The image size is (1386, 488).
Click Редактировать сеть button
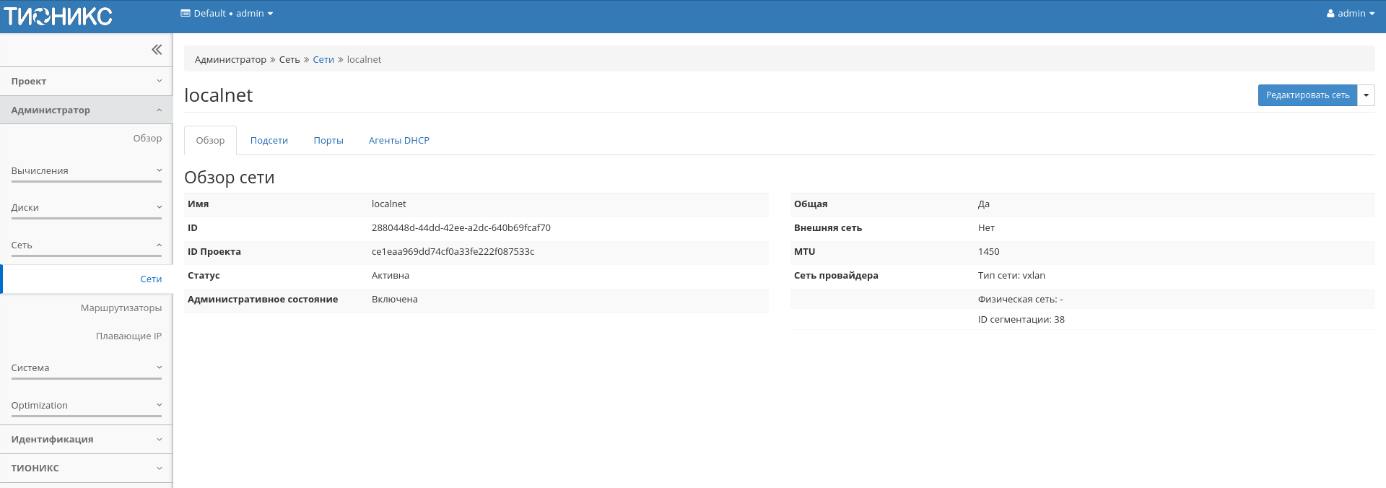[x=1307, y=95]
